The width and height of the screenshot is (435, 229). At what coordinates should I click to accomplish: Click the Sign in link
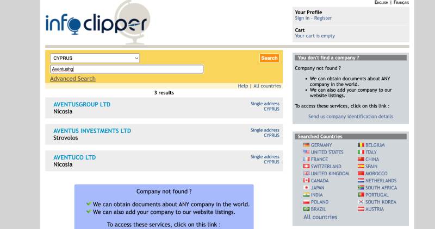(x=302, y=18)
